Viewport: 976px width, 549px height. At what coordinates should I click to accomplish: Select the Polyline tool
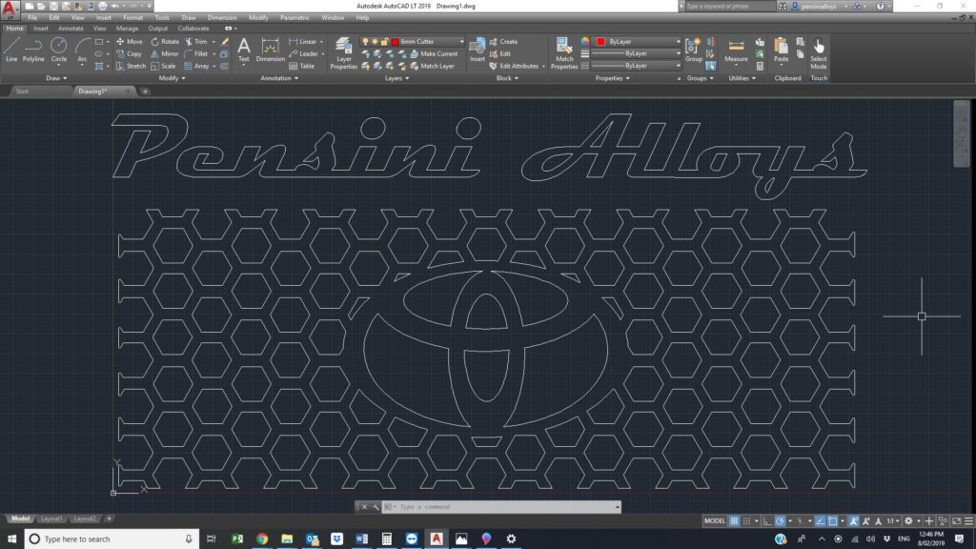[33, 50]
